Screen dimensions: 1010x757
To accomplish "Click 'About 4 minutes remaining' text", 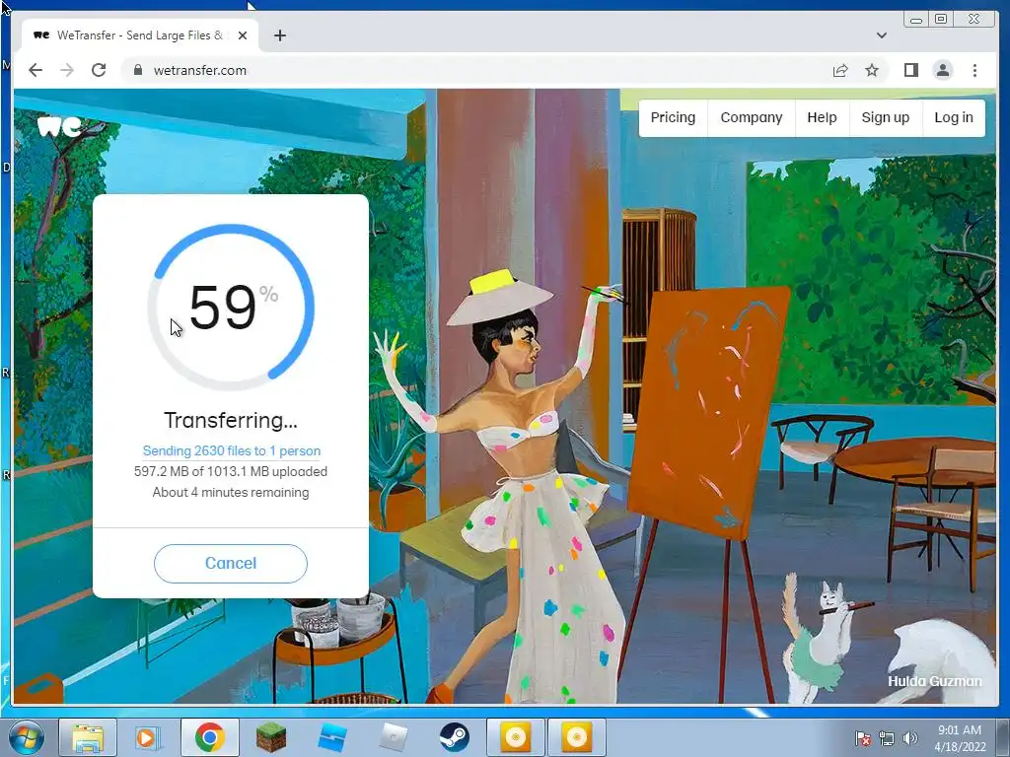I will tap(231, 493).
